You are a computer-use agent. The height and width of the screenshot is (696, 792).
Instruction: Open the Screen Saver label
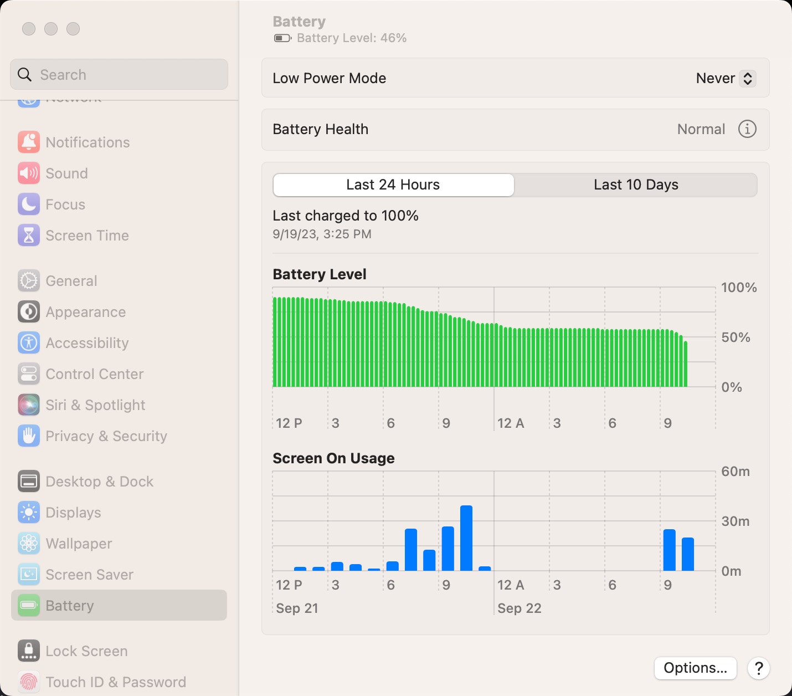pos(90,575)
